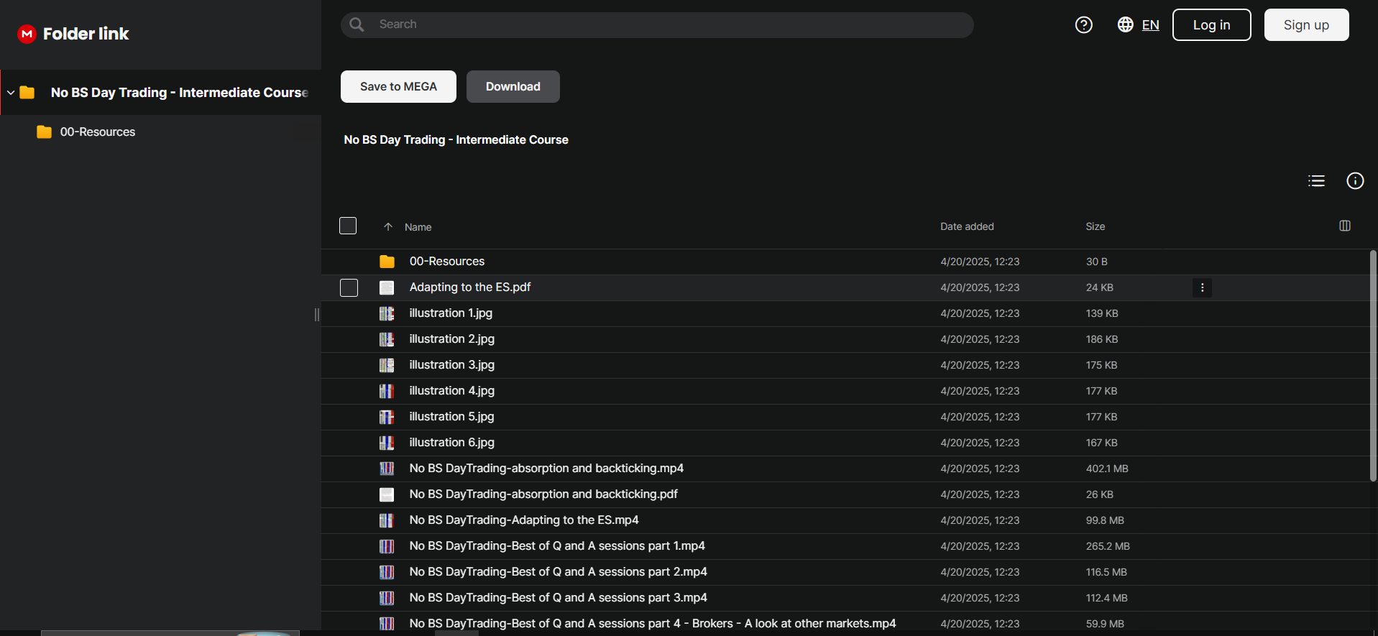
Task: Select No BS DayTrading-absorption and backticking.mp4
Action: click(546, 469)
